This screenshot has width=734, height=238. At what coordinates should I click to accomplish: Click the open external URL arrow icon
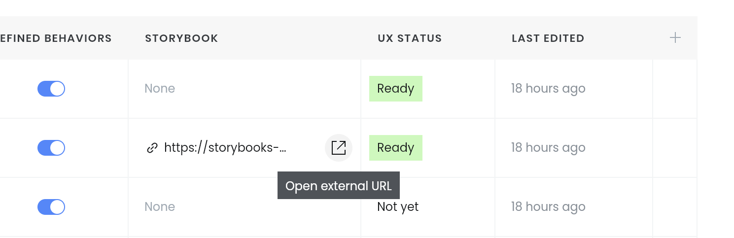339,148
